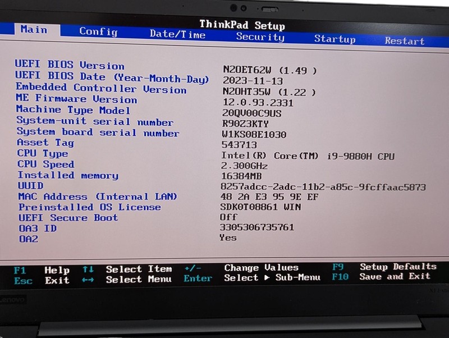449x338 pixels.
Task: Select the OA2 label
Action: [29, 239]
